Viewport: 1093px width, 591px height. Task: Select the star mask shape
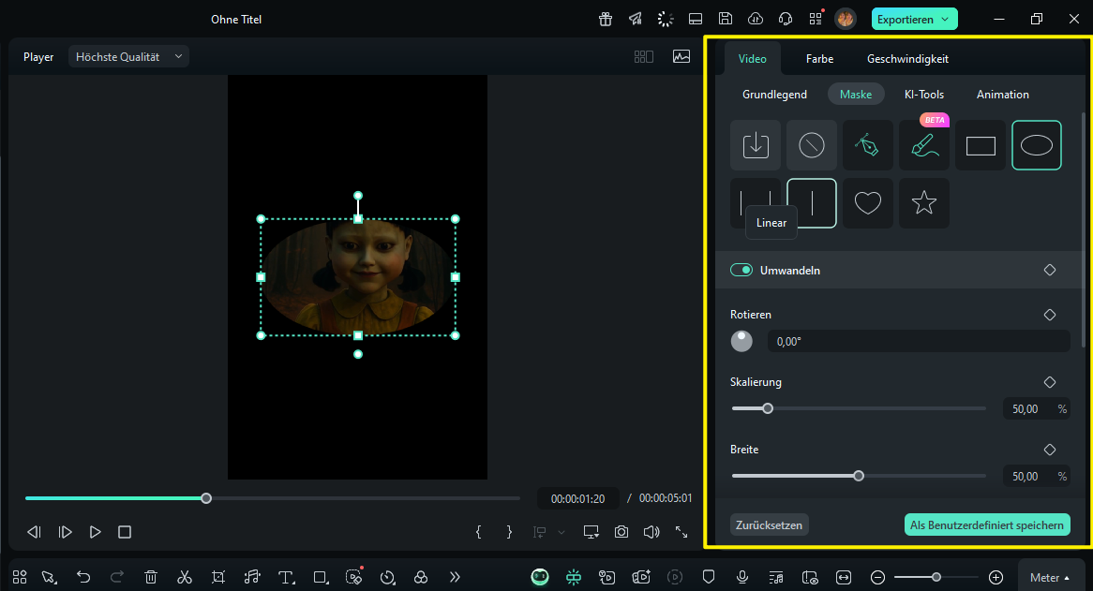point(923,203)
